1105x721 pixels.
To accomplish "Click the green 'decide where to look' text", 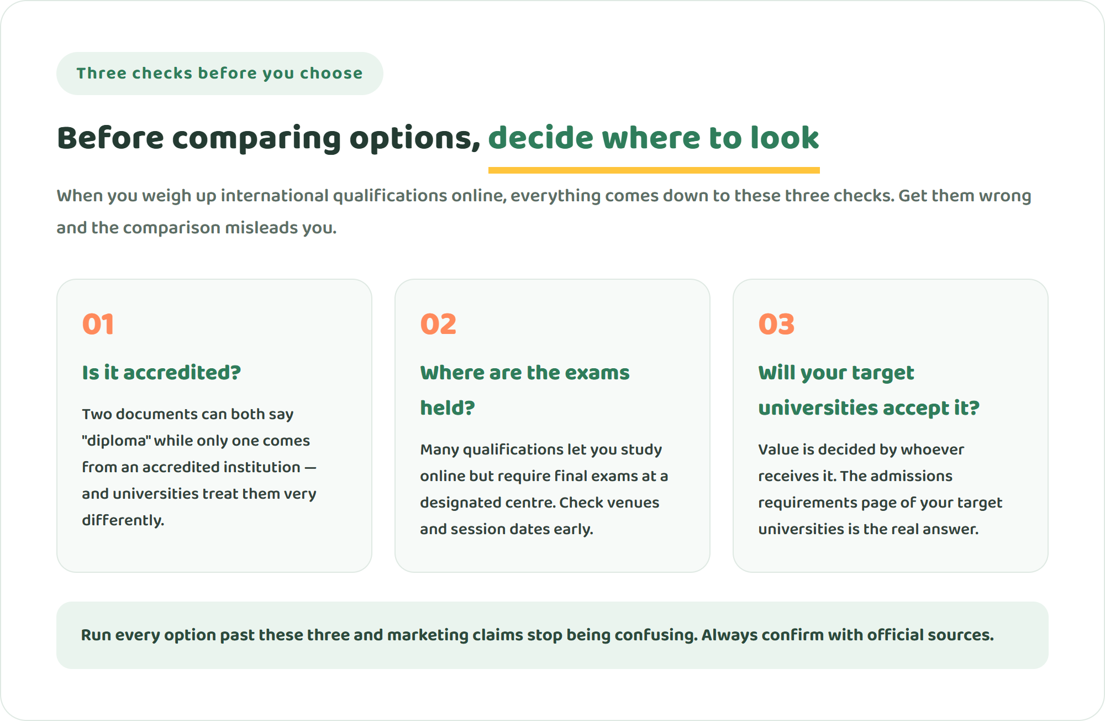I will click(654, 138).
